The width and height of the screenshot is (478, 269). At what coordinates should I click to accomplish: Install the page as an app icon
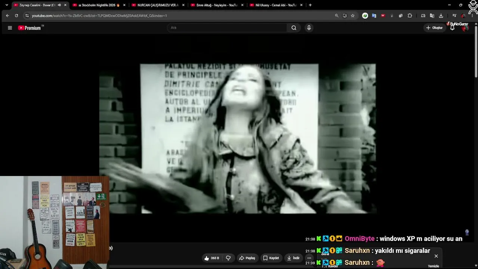tap(345, 16)
